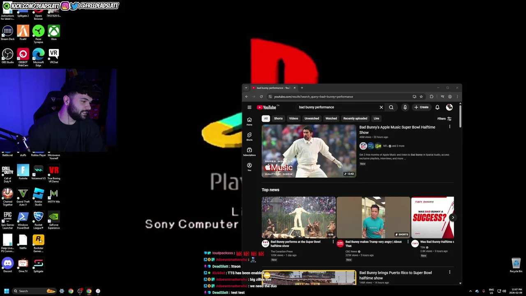
Task: Open Shorts in the YouTube sidebar
Action: (x=249, y=136)
